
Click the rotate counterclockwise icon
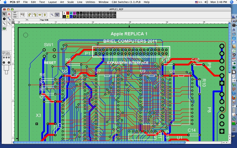(30, 15)
